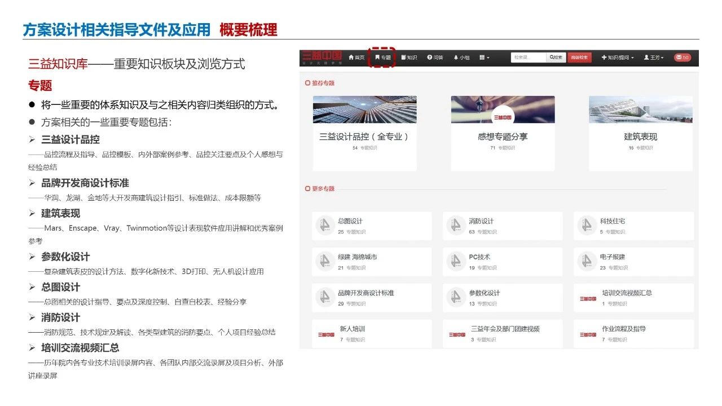Click the '63 专题知识' count under 消防设计

tap(483, 232)
